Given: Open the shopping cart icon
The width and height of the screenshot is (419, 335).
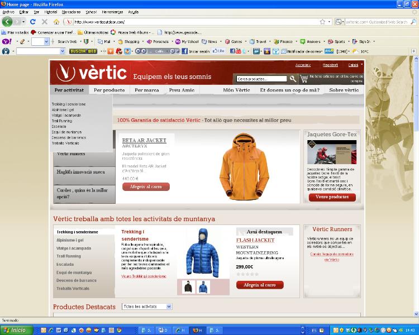Looking at the screenshot, I should coord(304,79).
